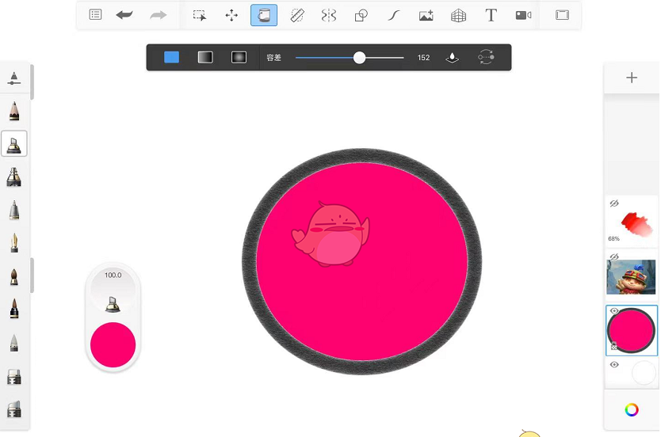661x437 pixels.
Task: Hide the pink circle layer
Action: (614, 311)
